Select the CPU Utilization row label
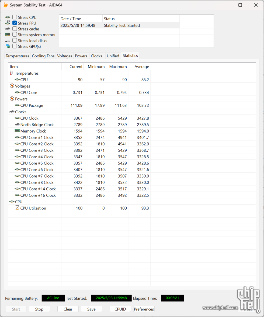The width and height of the screenshot is (264, 317). click(x=33, y=208)
